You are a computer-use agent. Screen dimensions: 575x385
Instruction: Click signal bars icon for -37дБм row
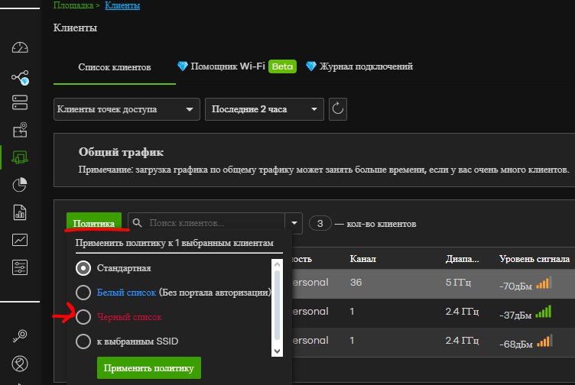click(543, 312)
